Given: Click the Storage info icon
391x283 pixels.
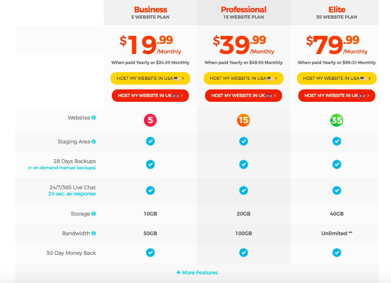Looking at the screenshot, I should 94,214.
